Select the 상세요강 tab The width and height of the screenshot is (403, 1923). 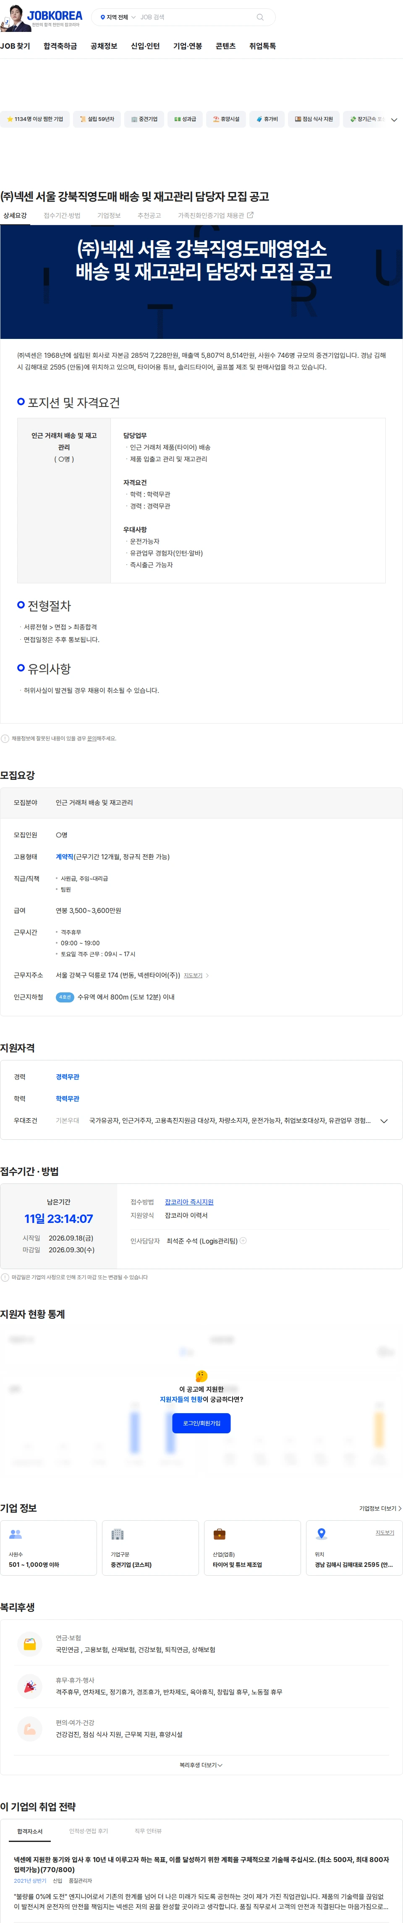(15, 216)
